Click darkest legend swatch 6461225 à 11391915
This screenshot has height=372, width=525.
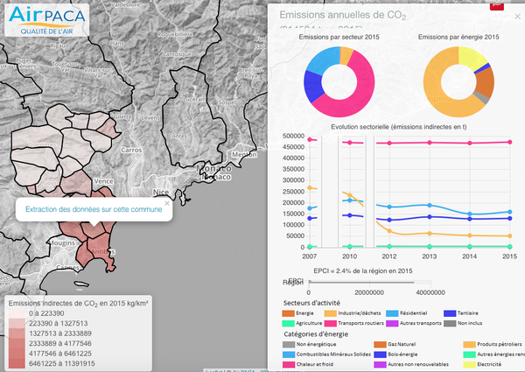tap(15, 362)
